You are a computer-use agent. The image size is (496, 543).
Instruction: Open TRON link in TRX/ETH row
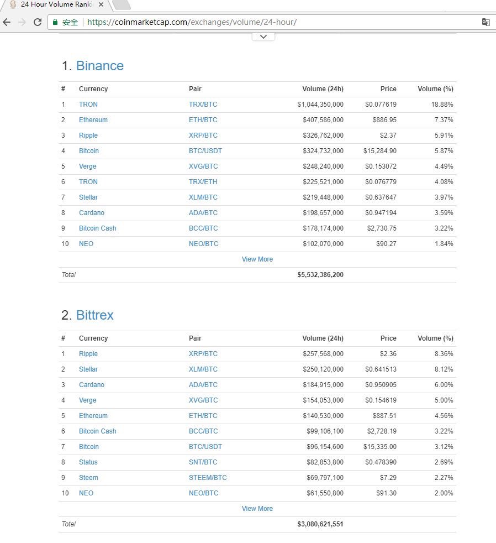pyautogui.click(x=88, y=182)
